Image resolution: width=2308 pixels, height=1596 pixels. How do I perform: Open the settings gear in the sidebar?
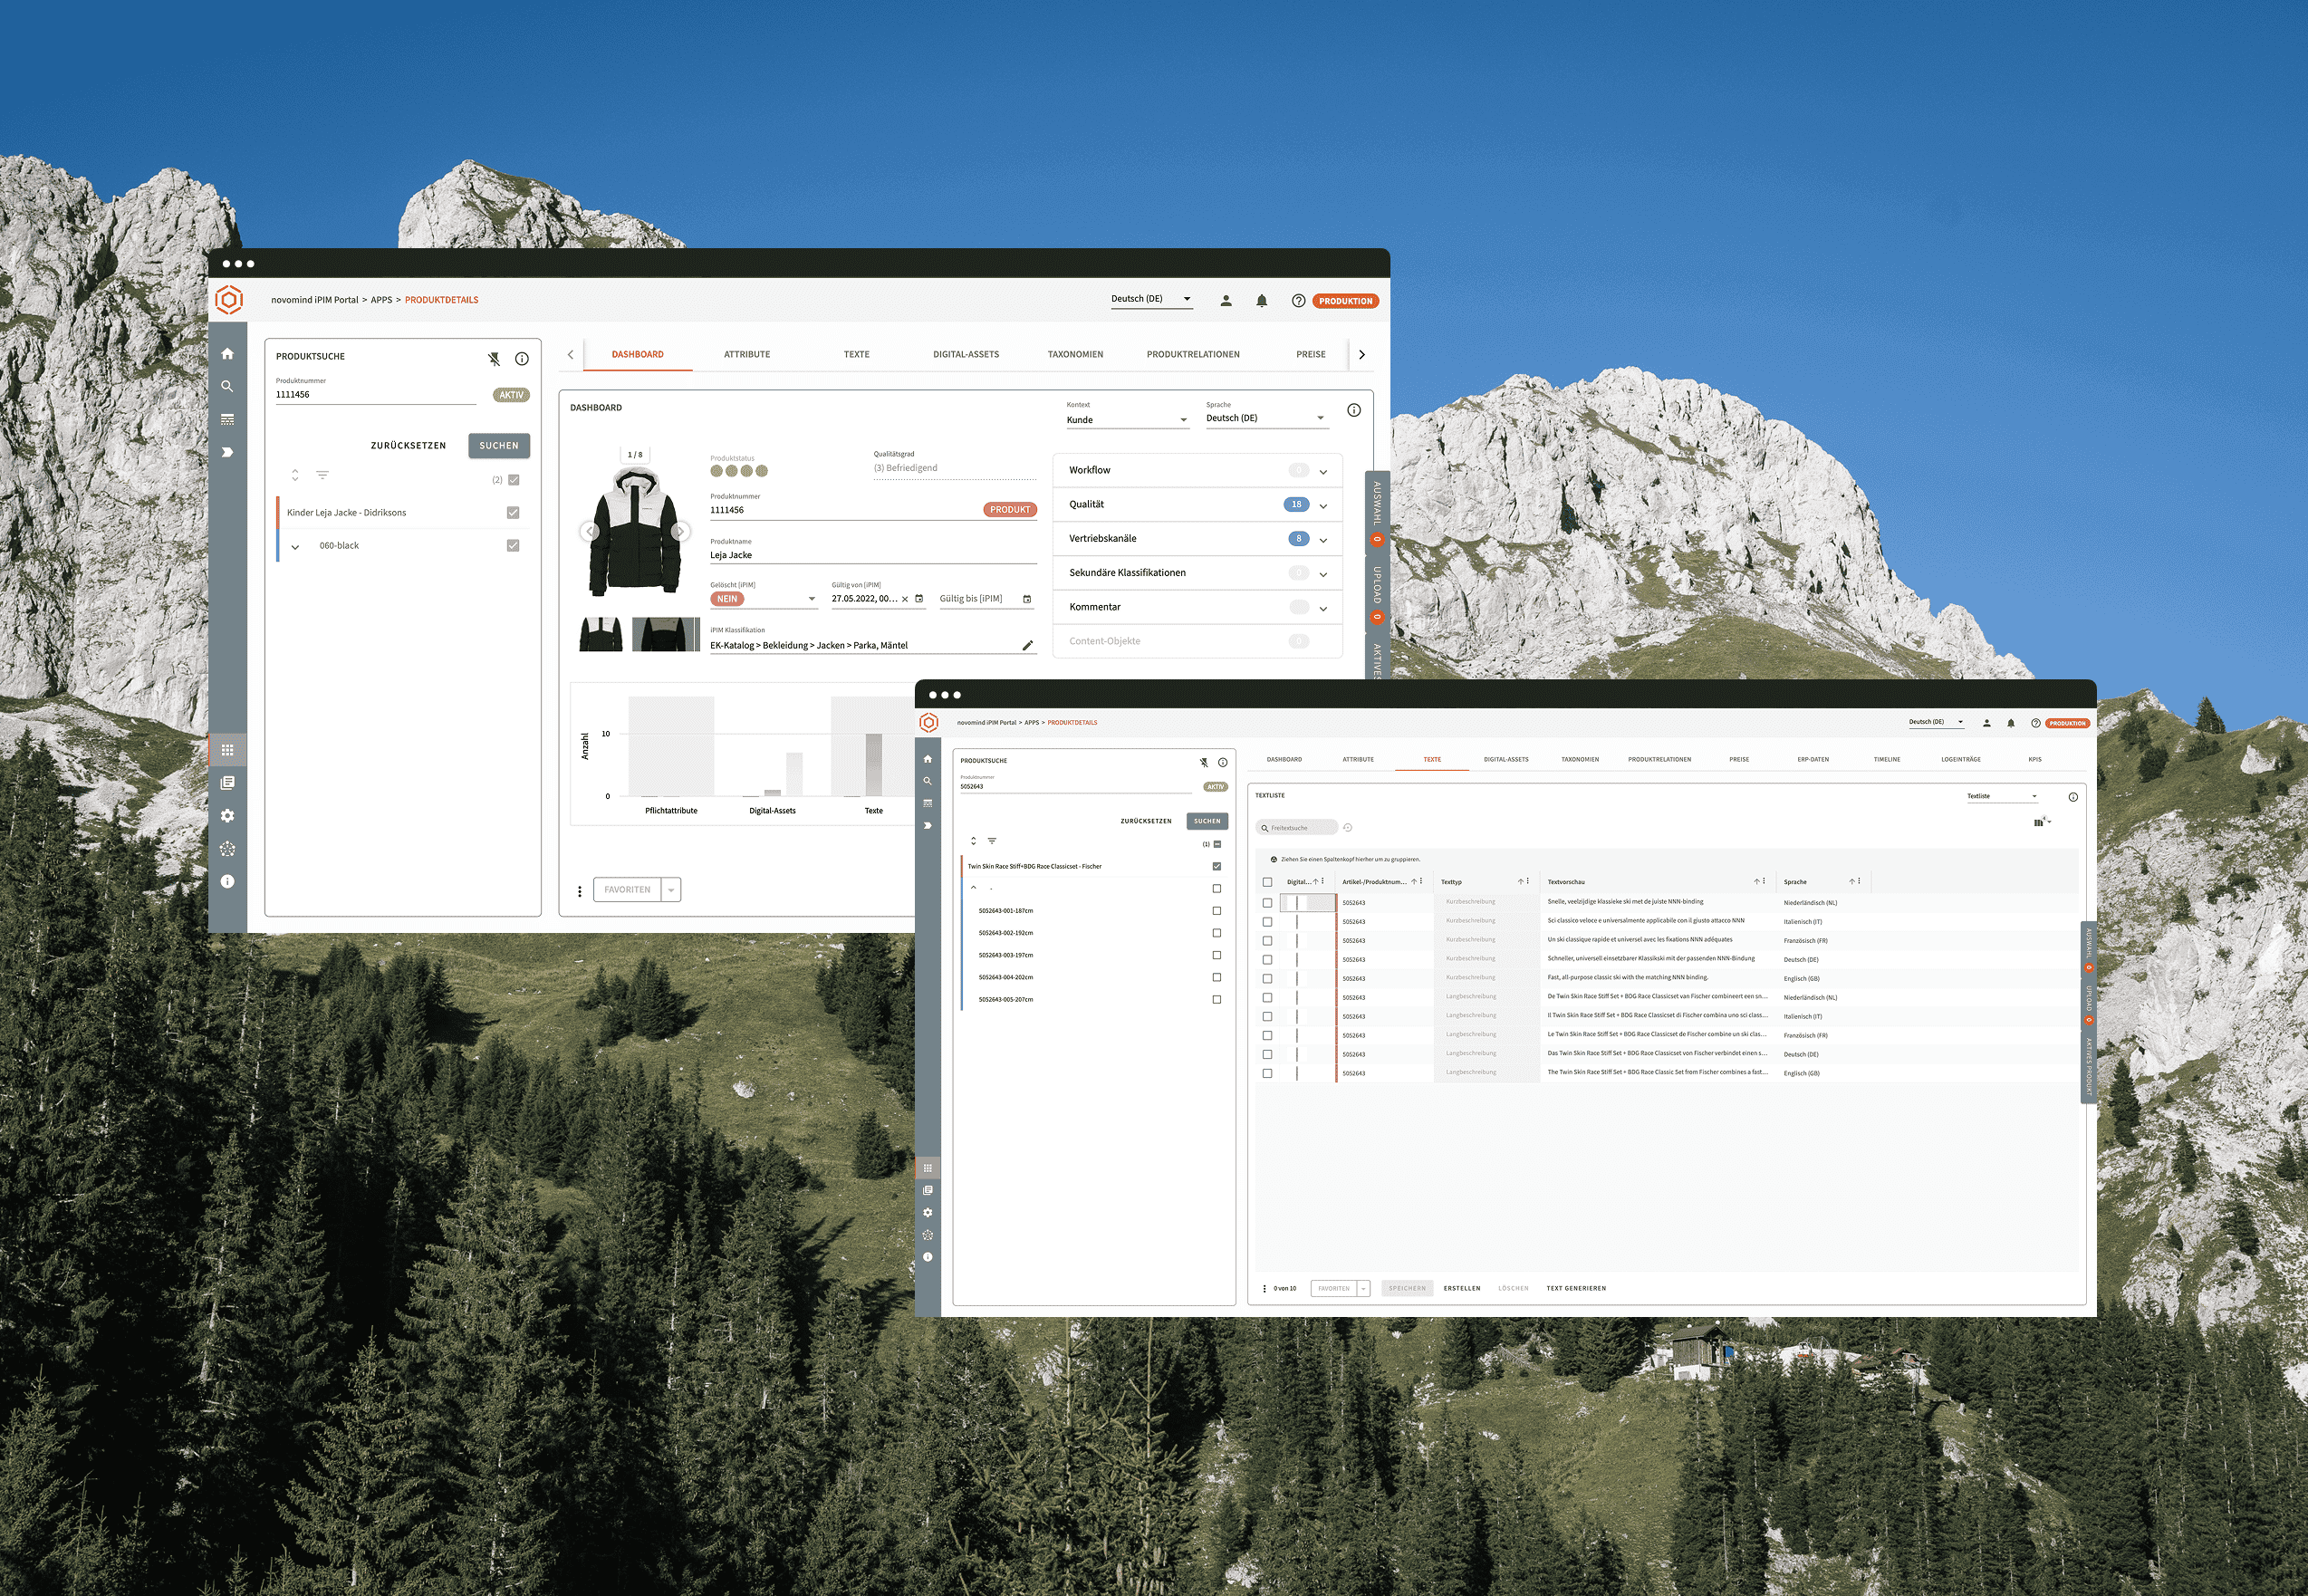point(227,816)
